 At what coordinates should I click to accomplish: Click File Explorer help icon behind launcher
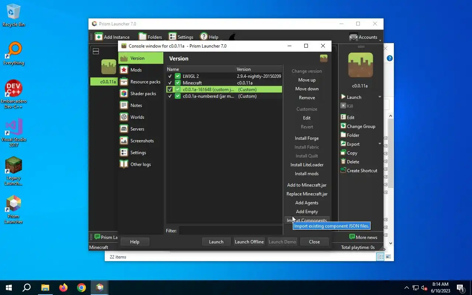tap(389, 58)
